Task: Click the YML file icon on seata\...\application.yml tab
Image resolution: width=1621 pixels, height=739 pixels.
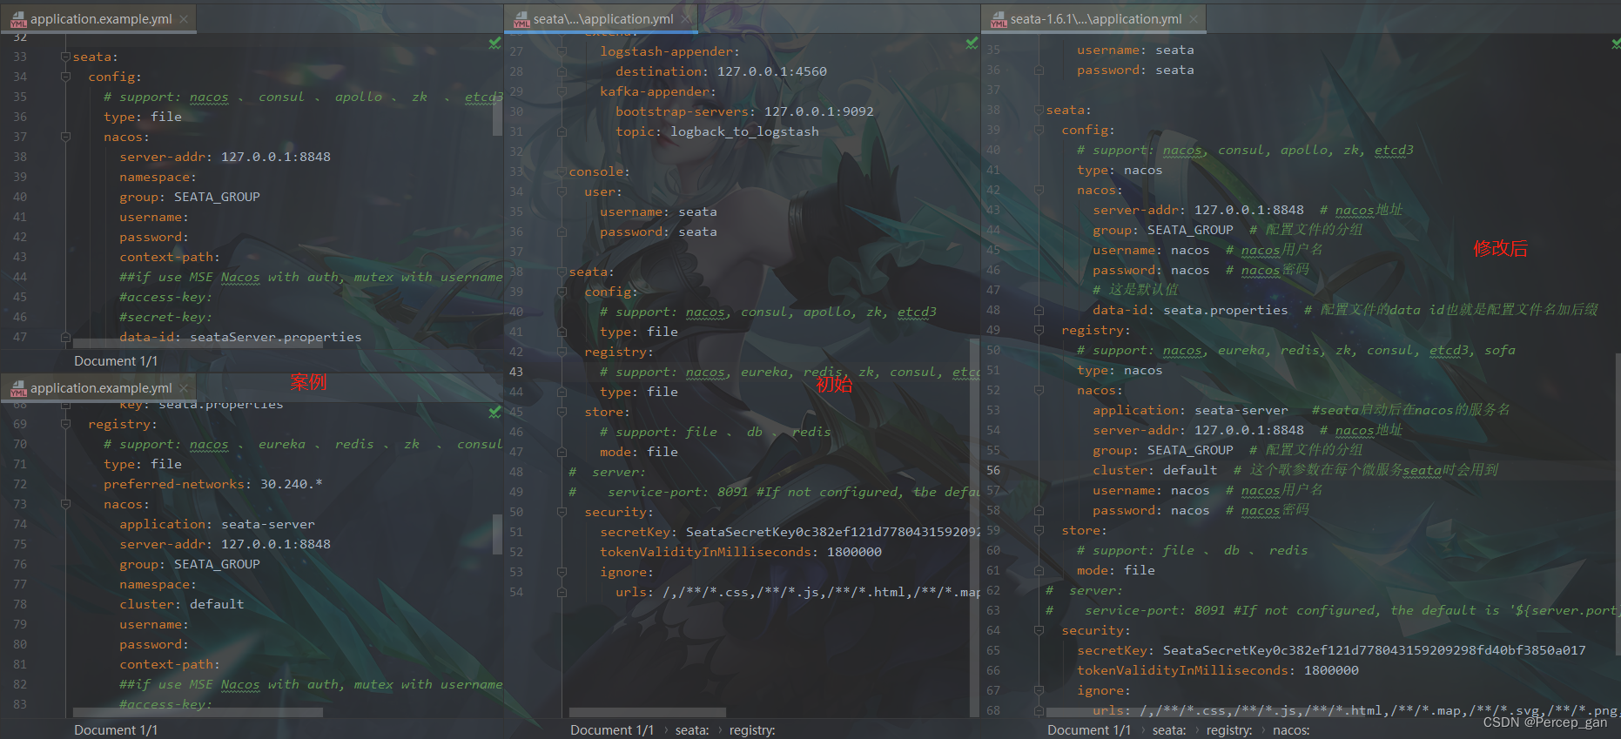Action: pyautogui.click(x=521, y=19)
